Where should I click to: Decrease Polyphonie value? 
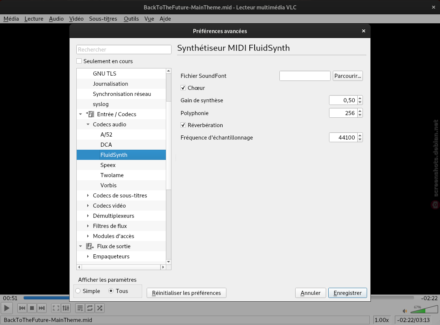(360, 115)
